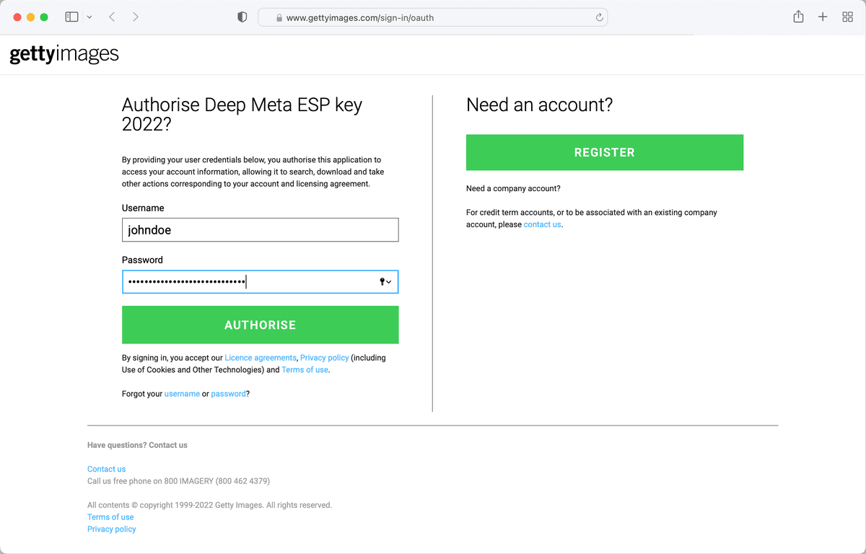Reload the page with the refresh icon

tap(599, 18)
